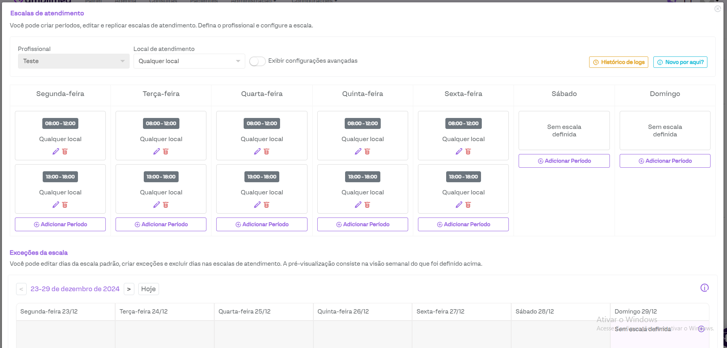Screen dimensions: 727x348
Task: Go to the previous week in exceptions
Action: tap(21, 289)
